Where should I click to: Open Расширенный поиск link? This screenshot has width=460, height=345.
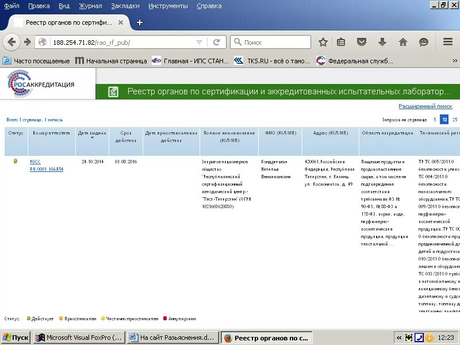425,106
